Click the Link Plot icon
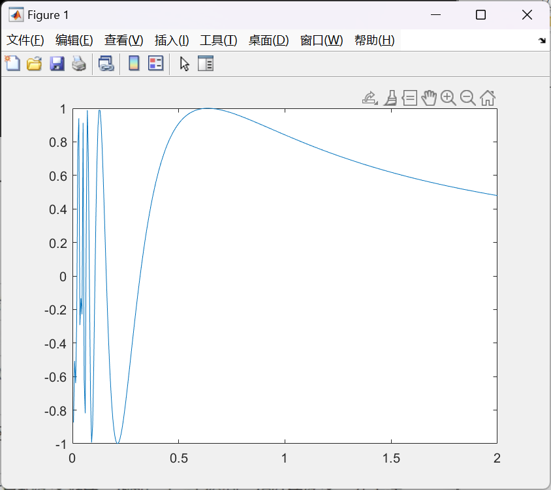This screenshot has height=490, width=551. 106,63
